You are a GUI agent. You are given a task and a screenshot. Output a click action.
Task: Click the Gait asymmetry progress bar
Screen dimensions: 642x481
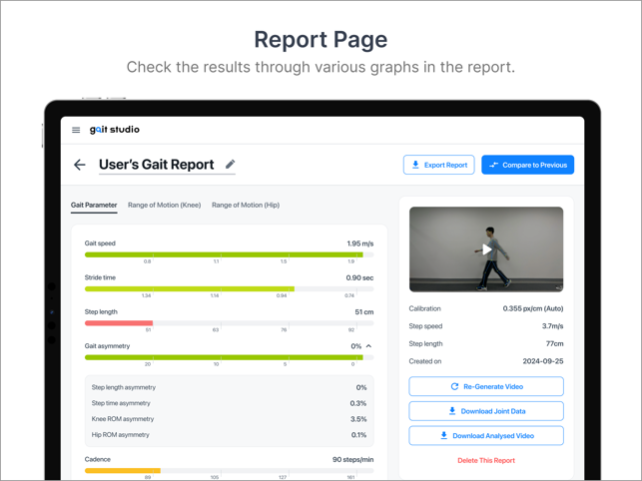tap(229, 357)
